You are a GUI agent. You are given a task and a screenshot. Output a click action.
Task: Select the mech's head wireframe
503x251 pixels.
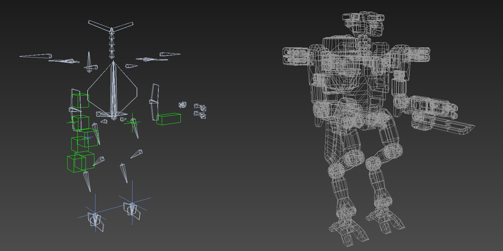tap(364, 24)
